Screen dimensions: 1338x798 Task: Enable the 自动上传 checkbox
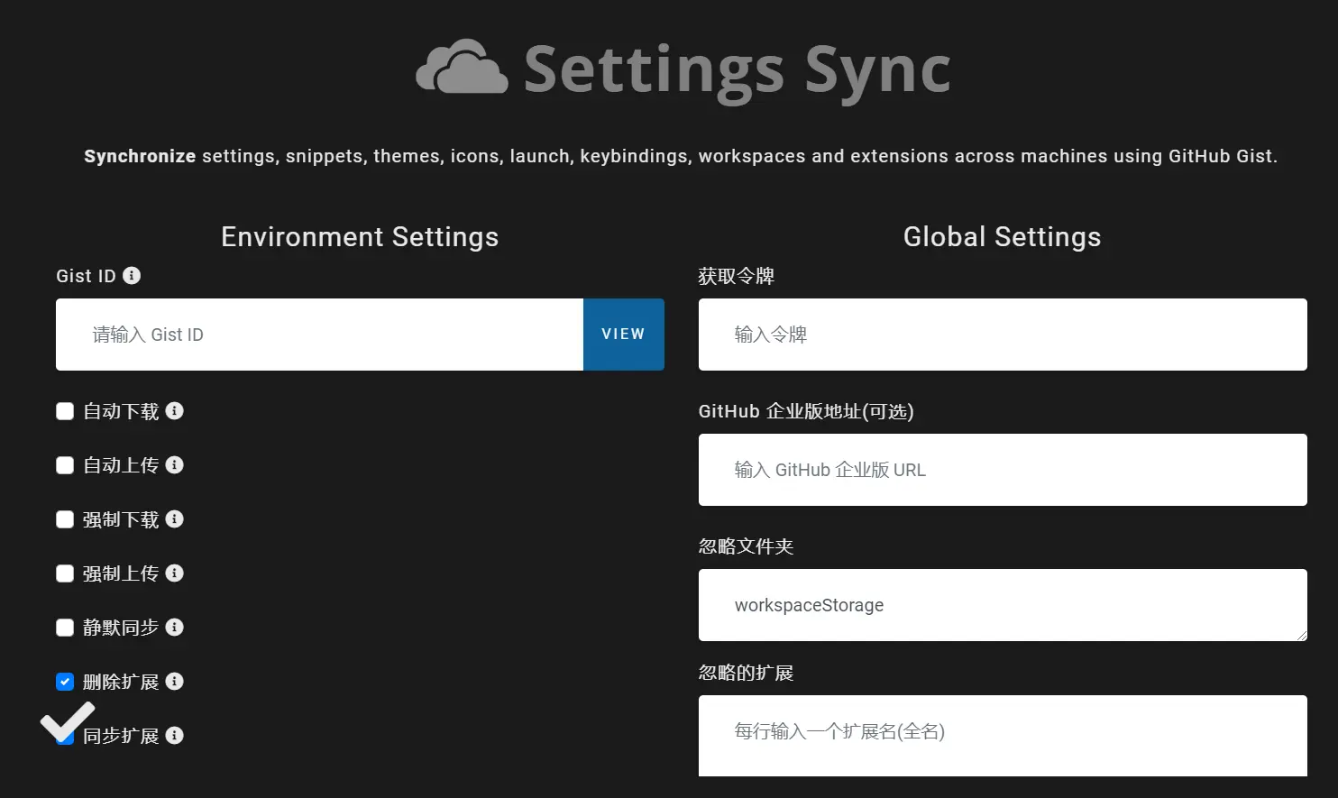(x=65, y=466)
